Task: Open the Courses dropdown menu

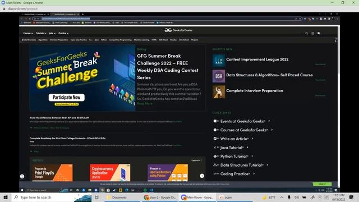Action: (x=28, y=33)
